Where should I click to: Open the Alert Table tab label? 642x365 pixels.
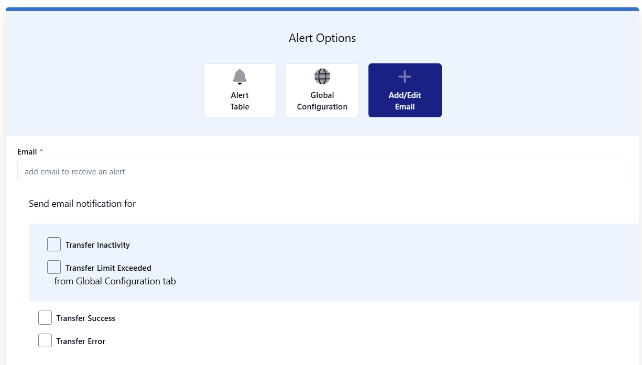coord(240,101)
